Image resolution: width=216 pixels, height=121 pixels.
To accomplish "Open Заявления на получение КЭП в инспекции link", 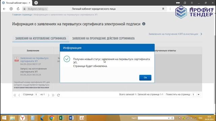I will click(x=173, y=34).
